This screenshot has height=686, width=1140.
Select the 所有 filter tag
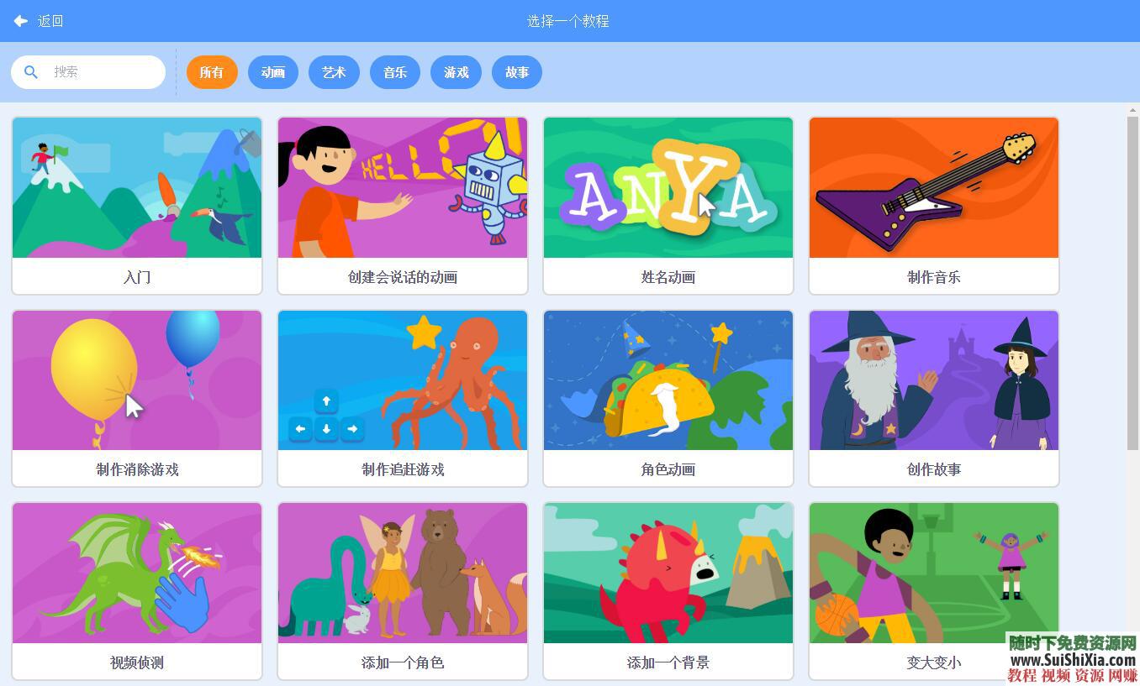click(212, 72)
